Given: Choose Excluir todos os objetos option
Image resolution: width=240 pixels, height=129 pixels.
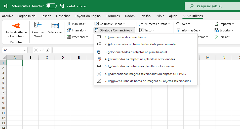Looking at the screenshot, I should 146,59.
